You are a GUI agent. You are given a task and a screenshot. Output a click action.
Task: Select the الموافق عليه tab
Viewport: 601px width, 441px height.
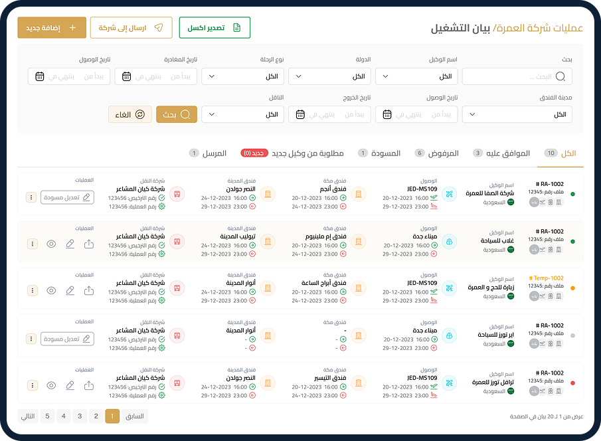[506, 153]
